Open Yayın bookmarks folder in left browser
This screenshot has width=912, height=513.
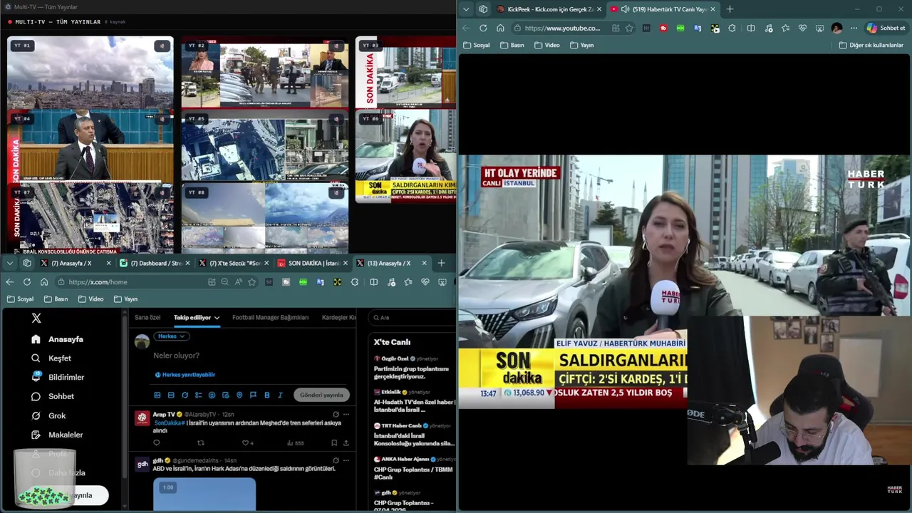(126, 299)
